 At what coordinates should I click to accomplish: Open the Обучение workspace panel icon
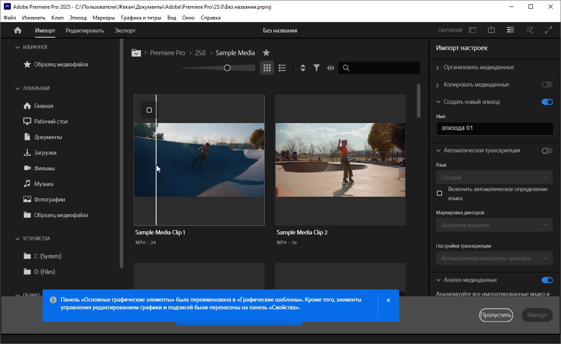point(472,30)
